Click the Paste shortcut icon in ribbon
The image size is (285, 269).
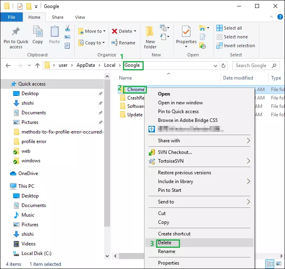point(67,46)
